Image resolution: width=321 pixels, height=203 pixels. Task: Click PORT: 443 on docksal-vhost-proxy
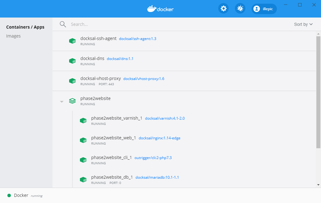tap(106, 84)
